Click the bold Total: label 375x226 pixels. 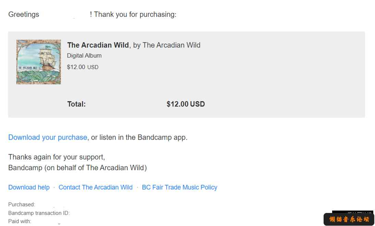(x=76, y=104)
